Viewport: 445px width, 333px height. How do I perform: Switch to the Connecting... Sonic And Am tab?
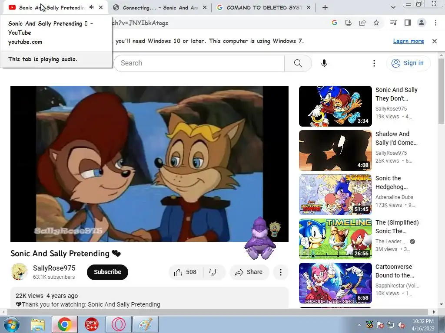point(160,8)
